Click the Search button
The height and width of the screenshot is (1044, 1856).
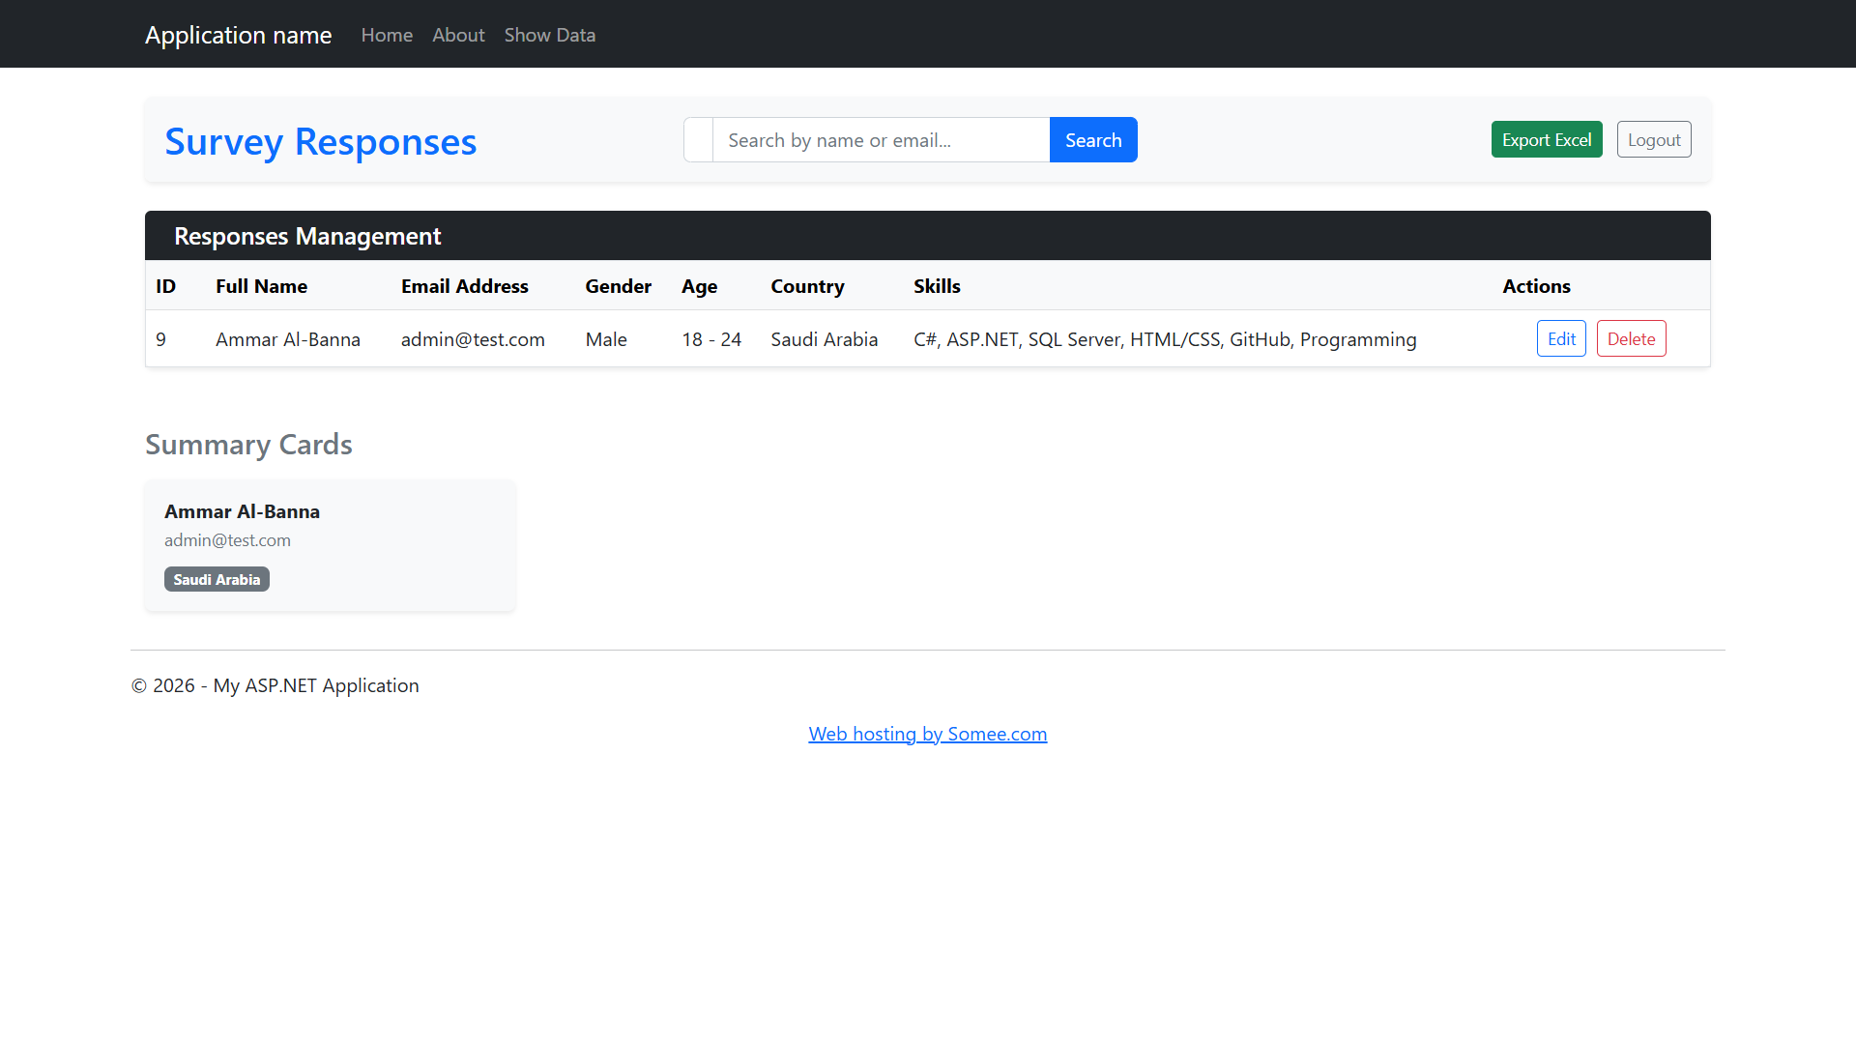click(1092, 139)
